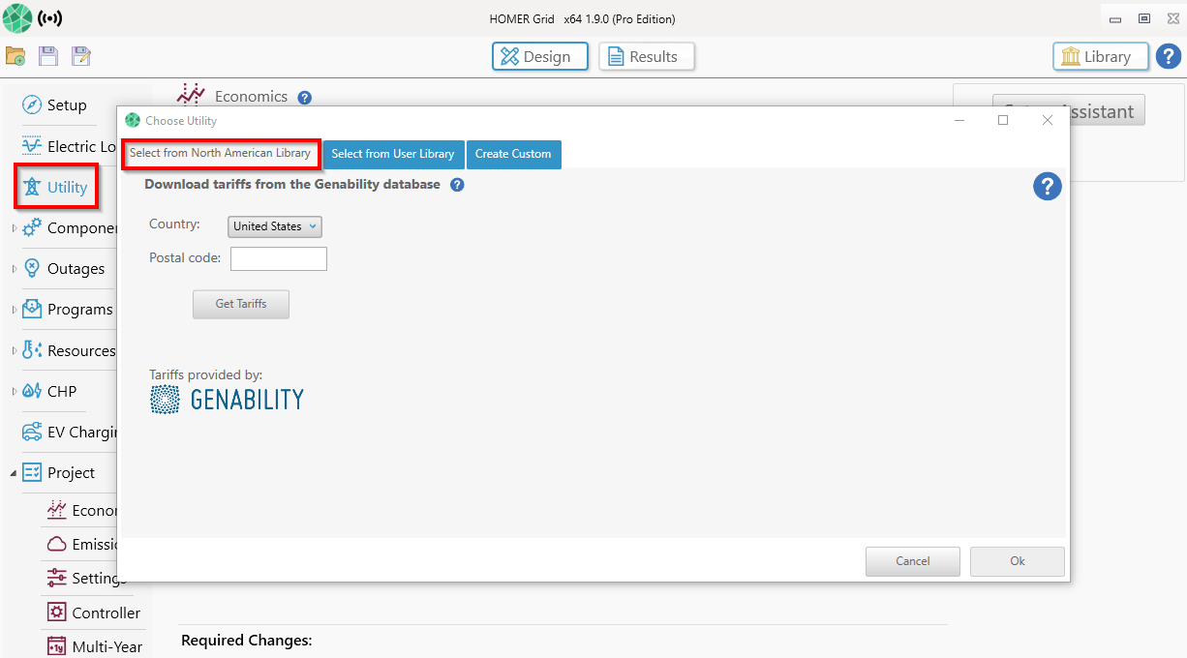Viewport: 1187px width, 658px height.
Task: Click the save-as icon with pencil
Action: [x=81, y=56]
